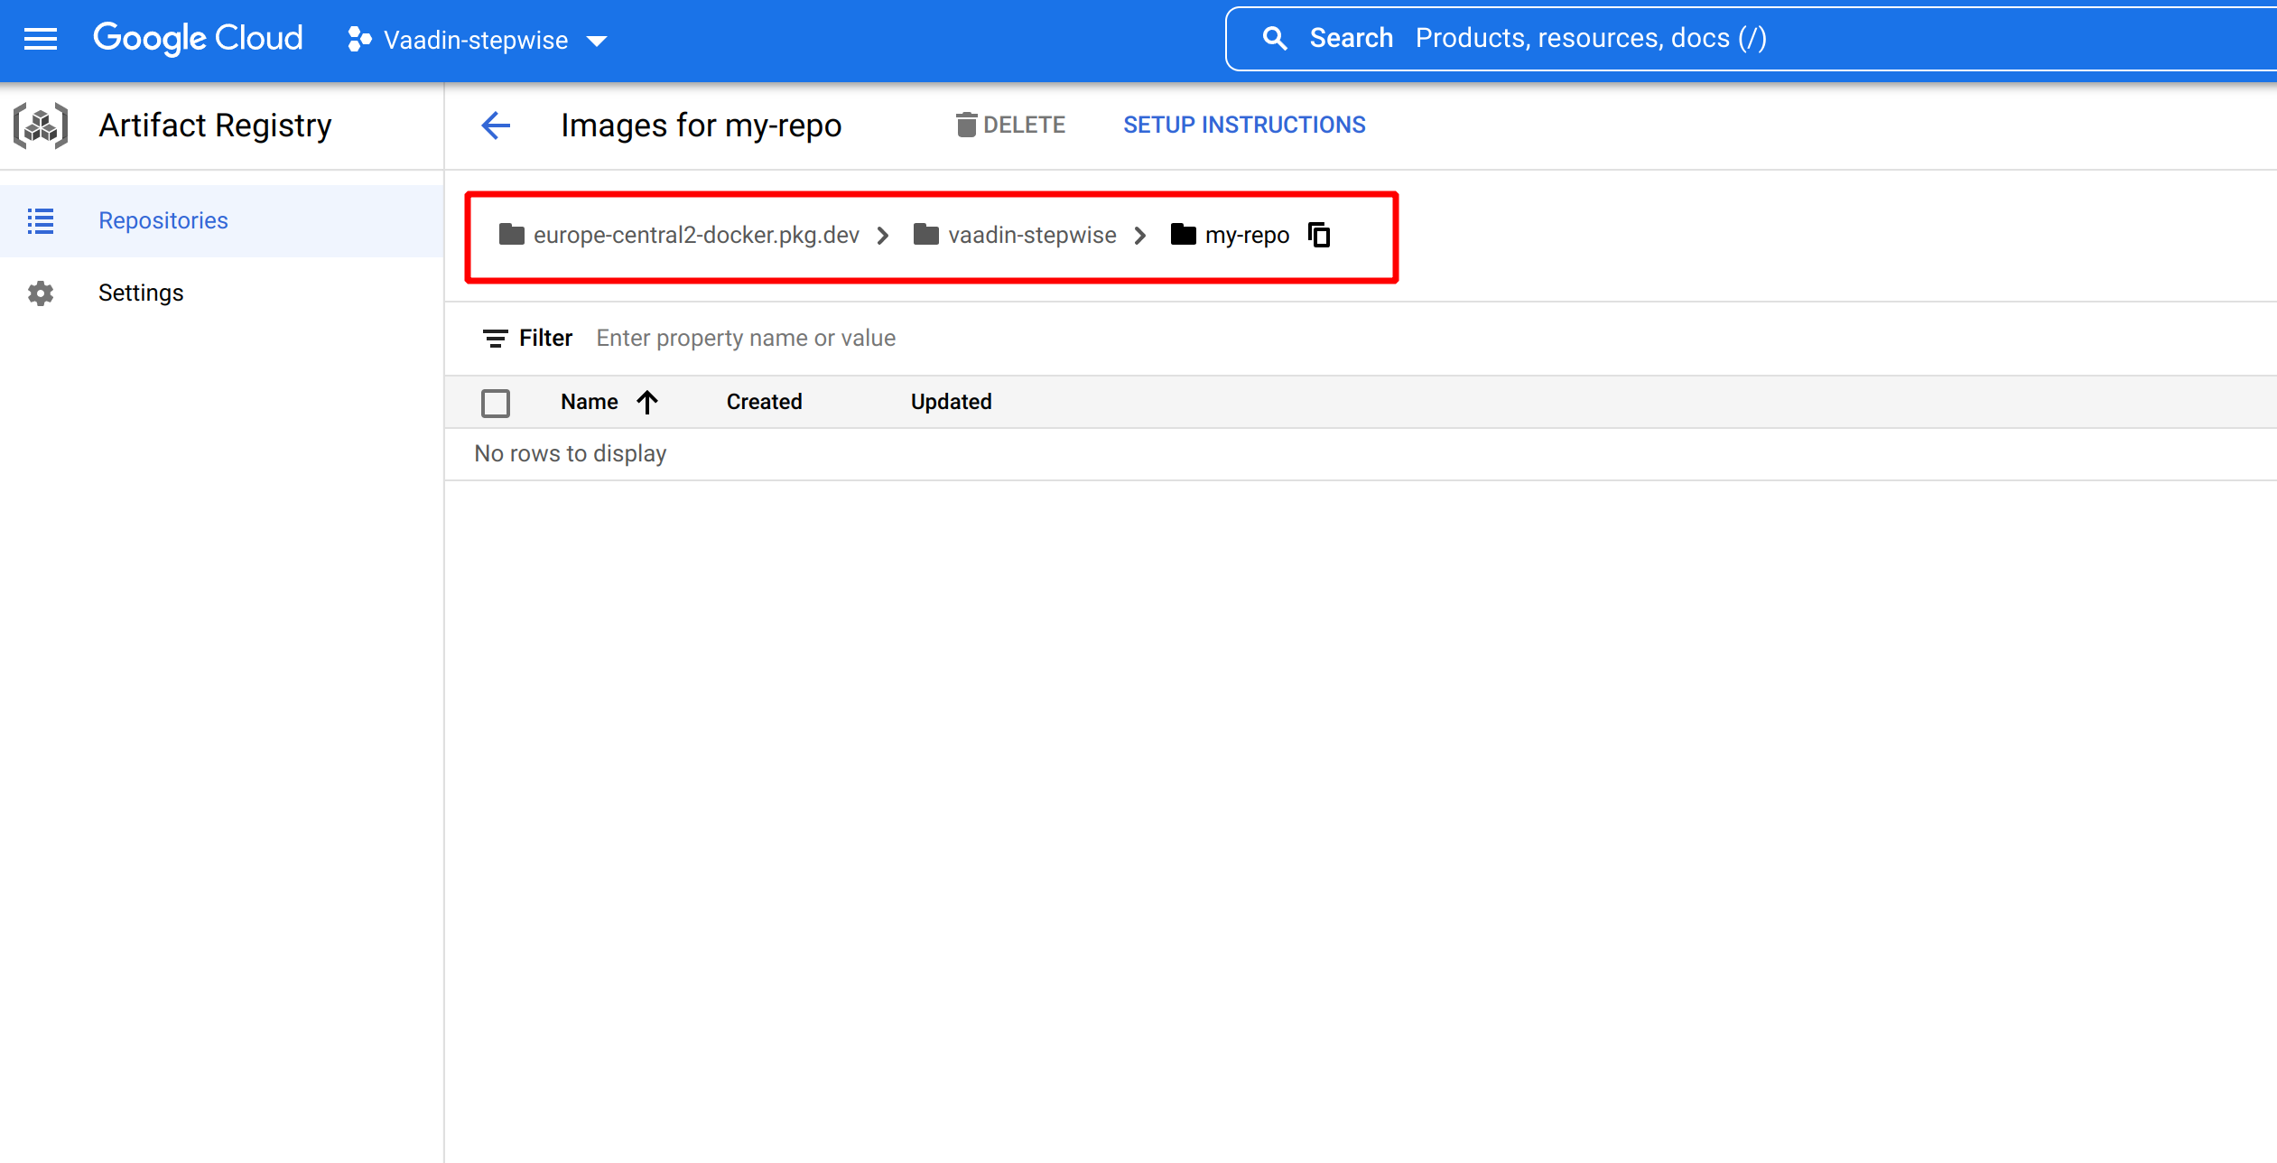Screen dimensions: 2277x1163
Task: Toggle the select-all rows checkbox
Action: (x=496, y=403)
